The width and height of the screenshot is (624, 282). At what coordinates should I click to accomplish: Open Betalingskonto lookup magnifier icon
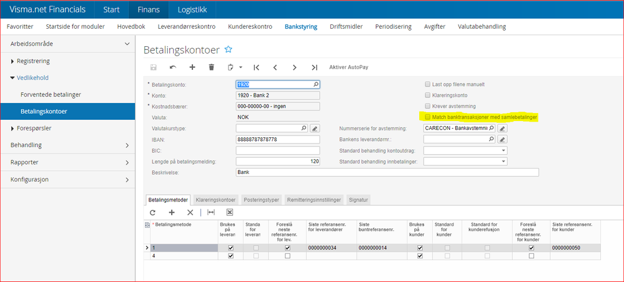(x=315, y=84)
